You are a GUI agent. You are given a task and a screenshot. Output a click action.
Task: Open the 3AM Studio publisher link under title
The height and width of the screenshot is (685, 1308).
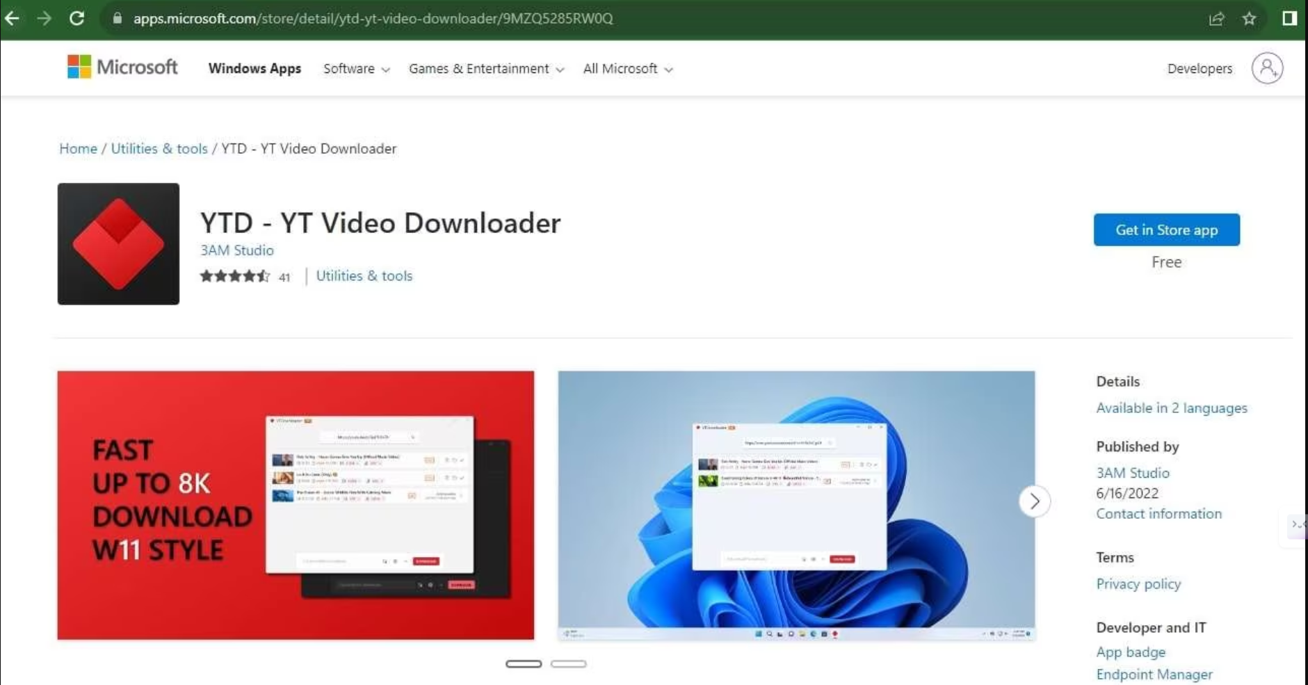tap(237, 250)
